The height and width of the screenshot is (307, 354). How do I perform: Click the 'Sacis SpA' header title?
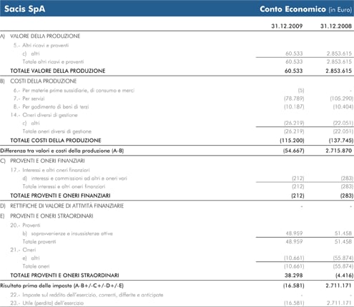pyautogui.click(x=24, y=9)
